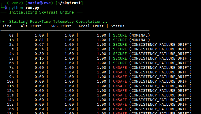Click the 'Time' column header
This screenshot has height=114, width=201.
click(7, 26)
